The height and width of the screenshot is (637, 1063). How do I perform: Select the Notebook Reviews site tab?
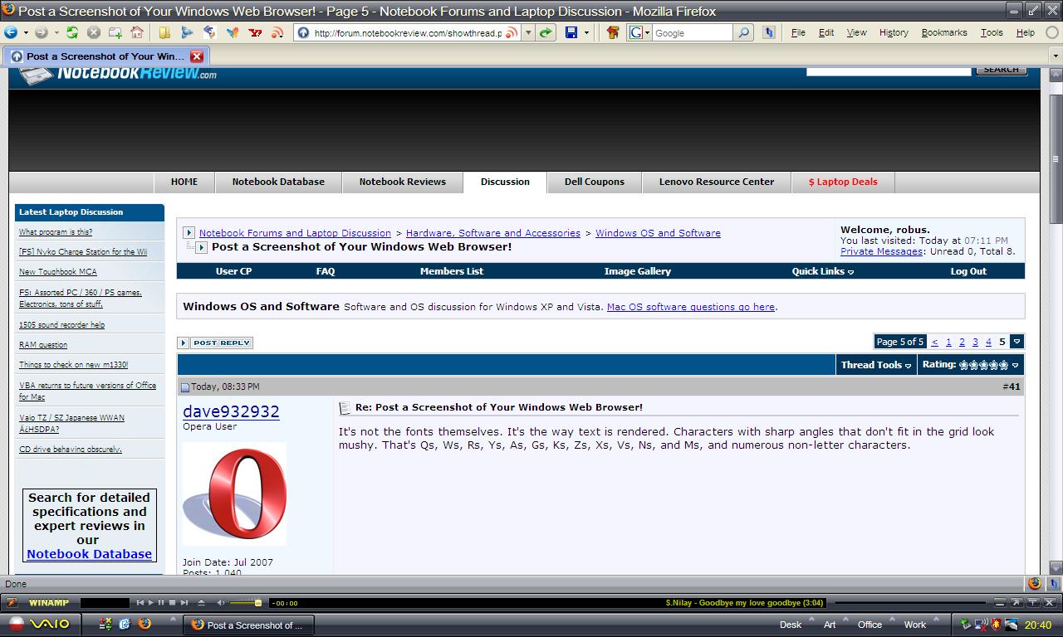pyautogui.click(x=402, y=182)
